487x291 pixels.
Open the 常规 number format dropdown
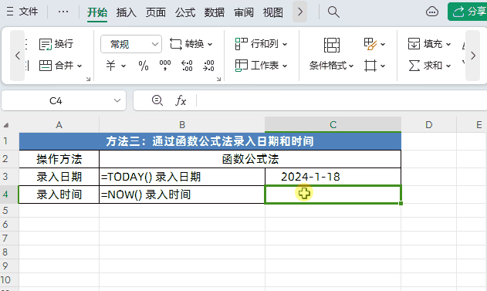click(x=131, y=44)
